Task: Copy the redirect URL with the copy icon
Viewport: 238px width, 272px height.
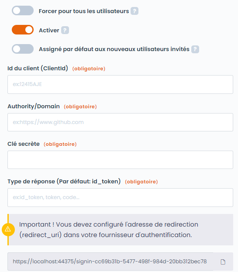Action: click(223, 262)
